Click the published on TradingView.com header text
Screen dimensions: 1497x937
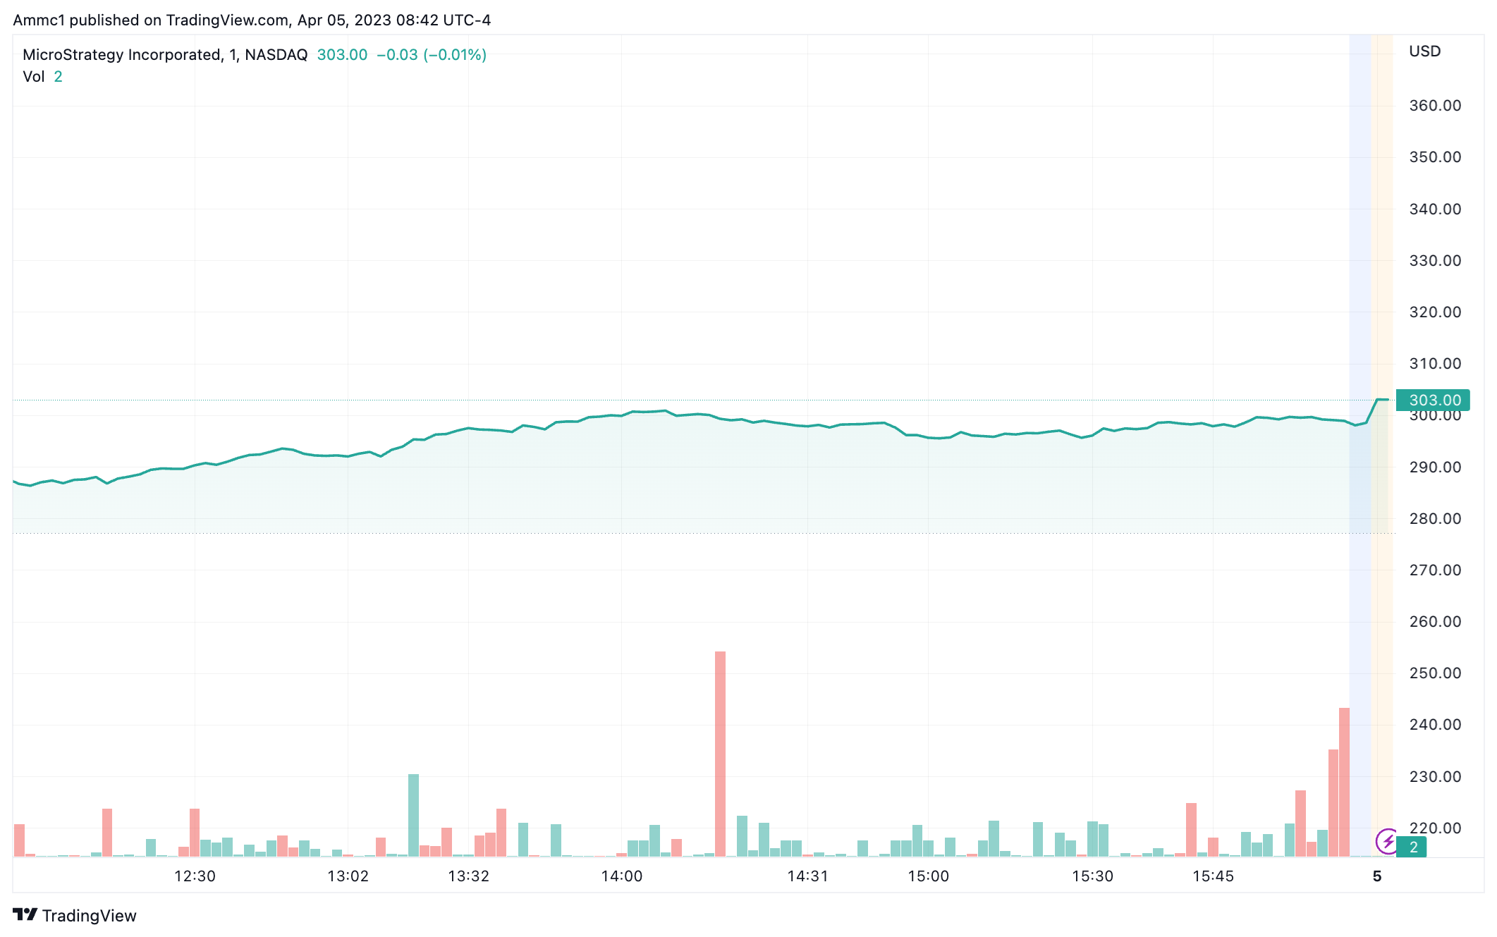pyautogui.click(x=252, y=20)
